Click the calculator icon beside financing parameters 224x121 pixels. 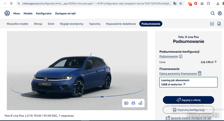coord(200,73)
